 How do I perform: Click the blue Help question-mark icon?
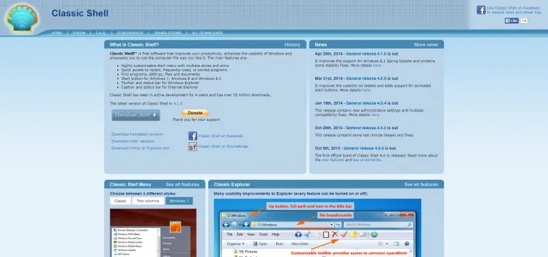(406, 244)
